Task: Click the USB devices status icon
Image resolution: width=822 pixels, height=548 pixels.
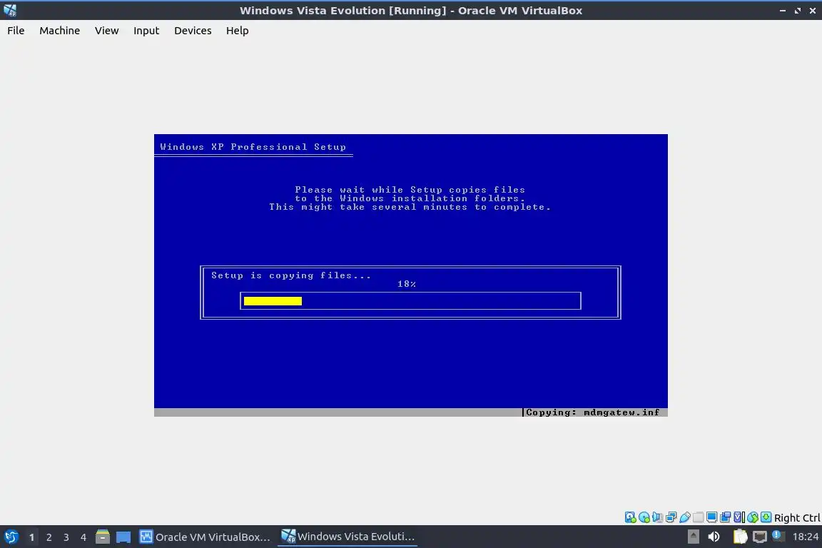Action: (x=685, y=517)
